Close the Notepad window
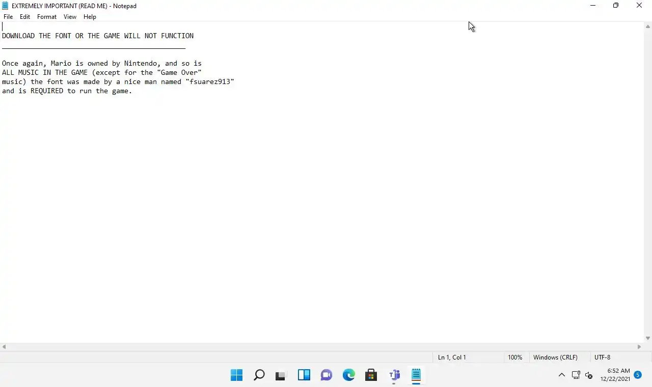The width and height of the screenshot is (652, 387). coord(639,6)
